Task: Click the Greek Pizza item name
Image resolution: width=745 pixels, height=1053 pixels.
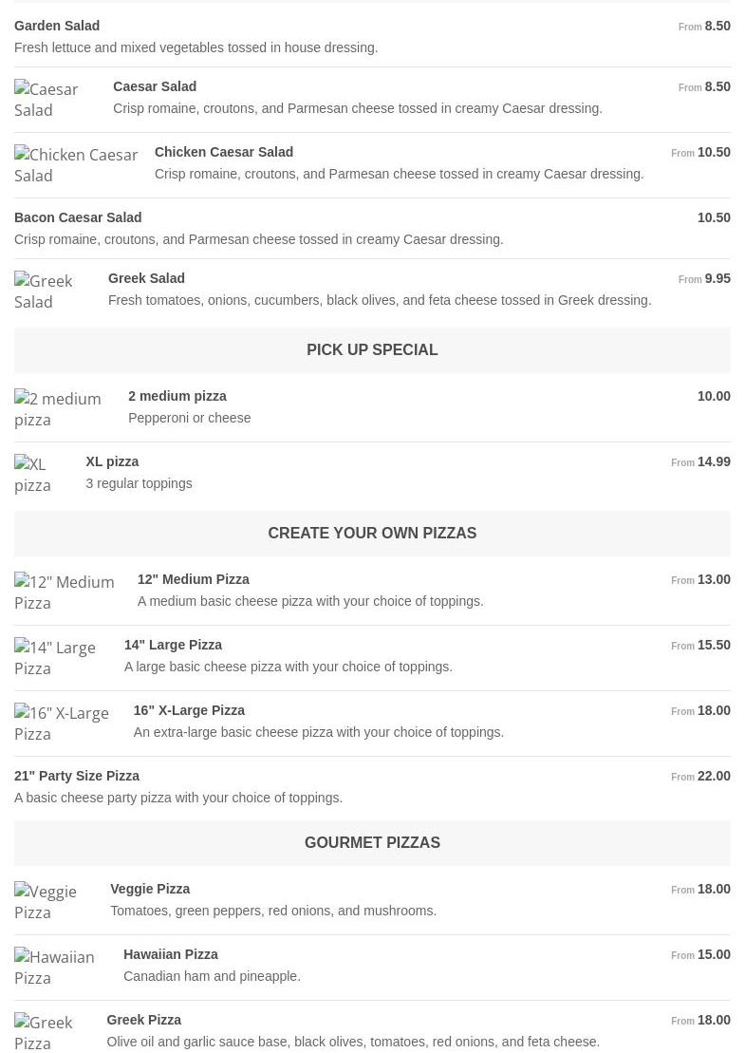Action: click(x=143, y=1020)
